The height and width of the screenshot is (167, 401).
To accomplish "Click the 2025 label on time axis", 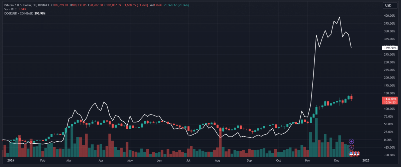I will (366, 161).
